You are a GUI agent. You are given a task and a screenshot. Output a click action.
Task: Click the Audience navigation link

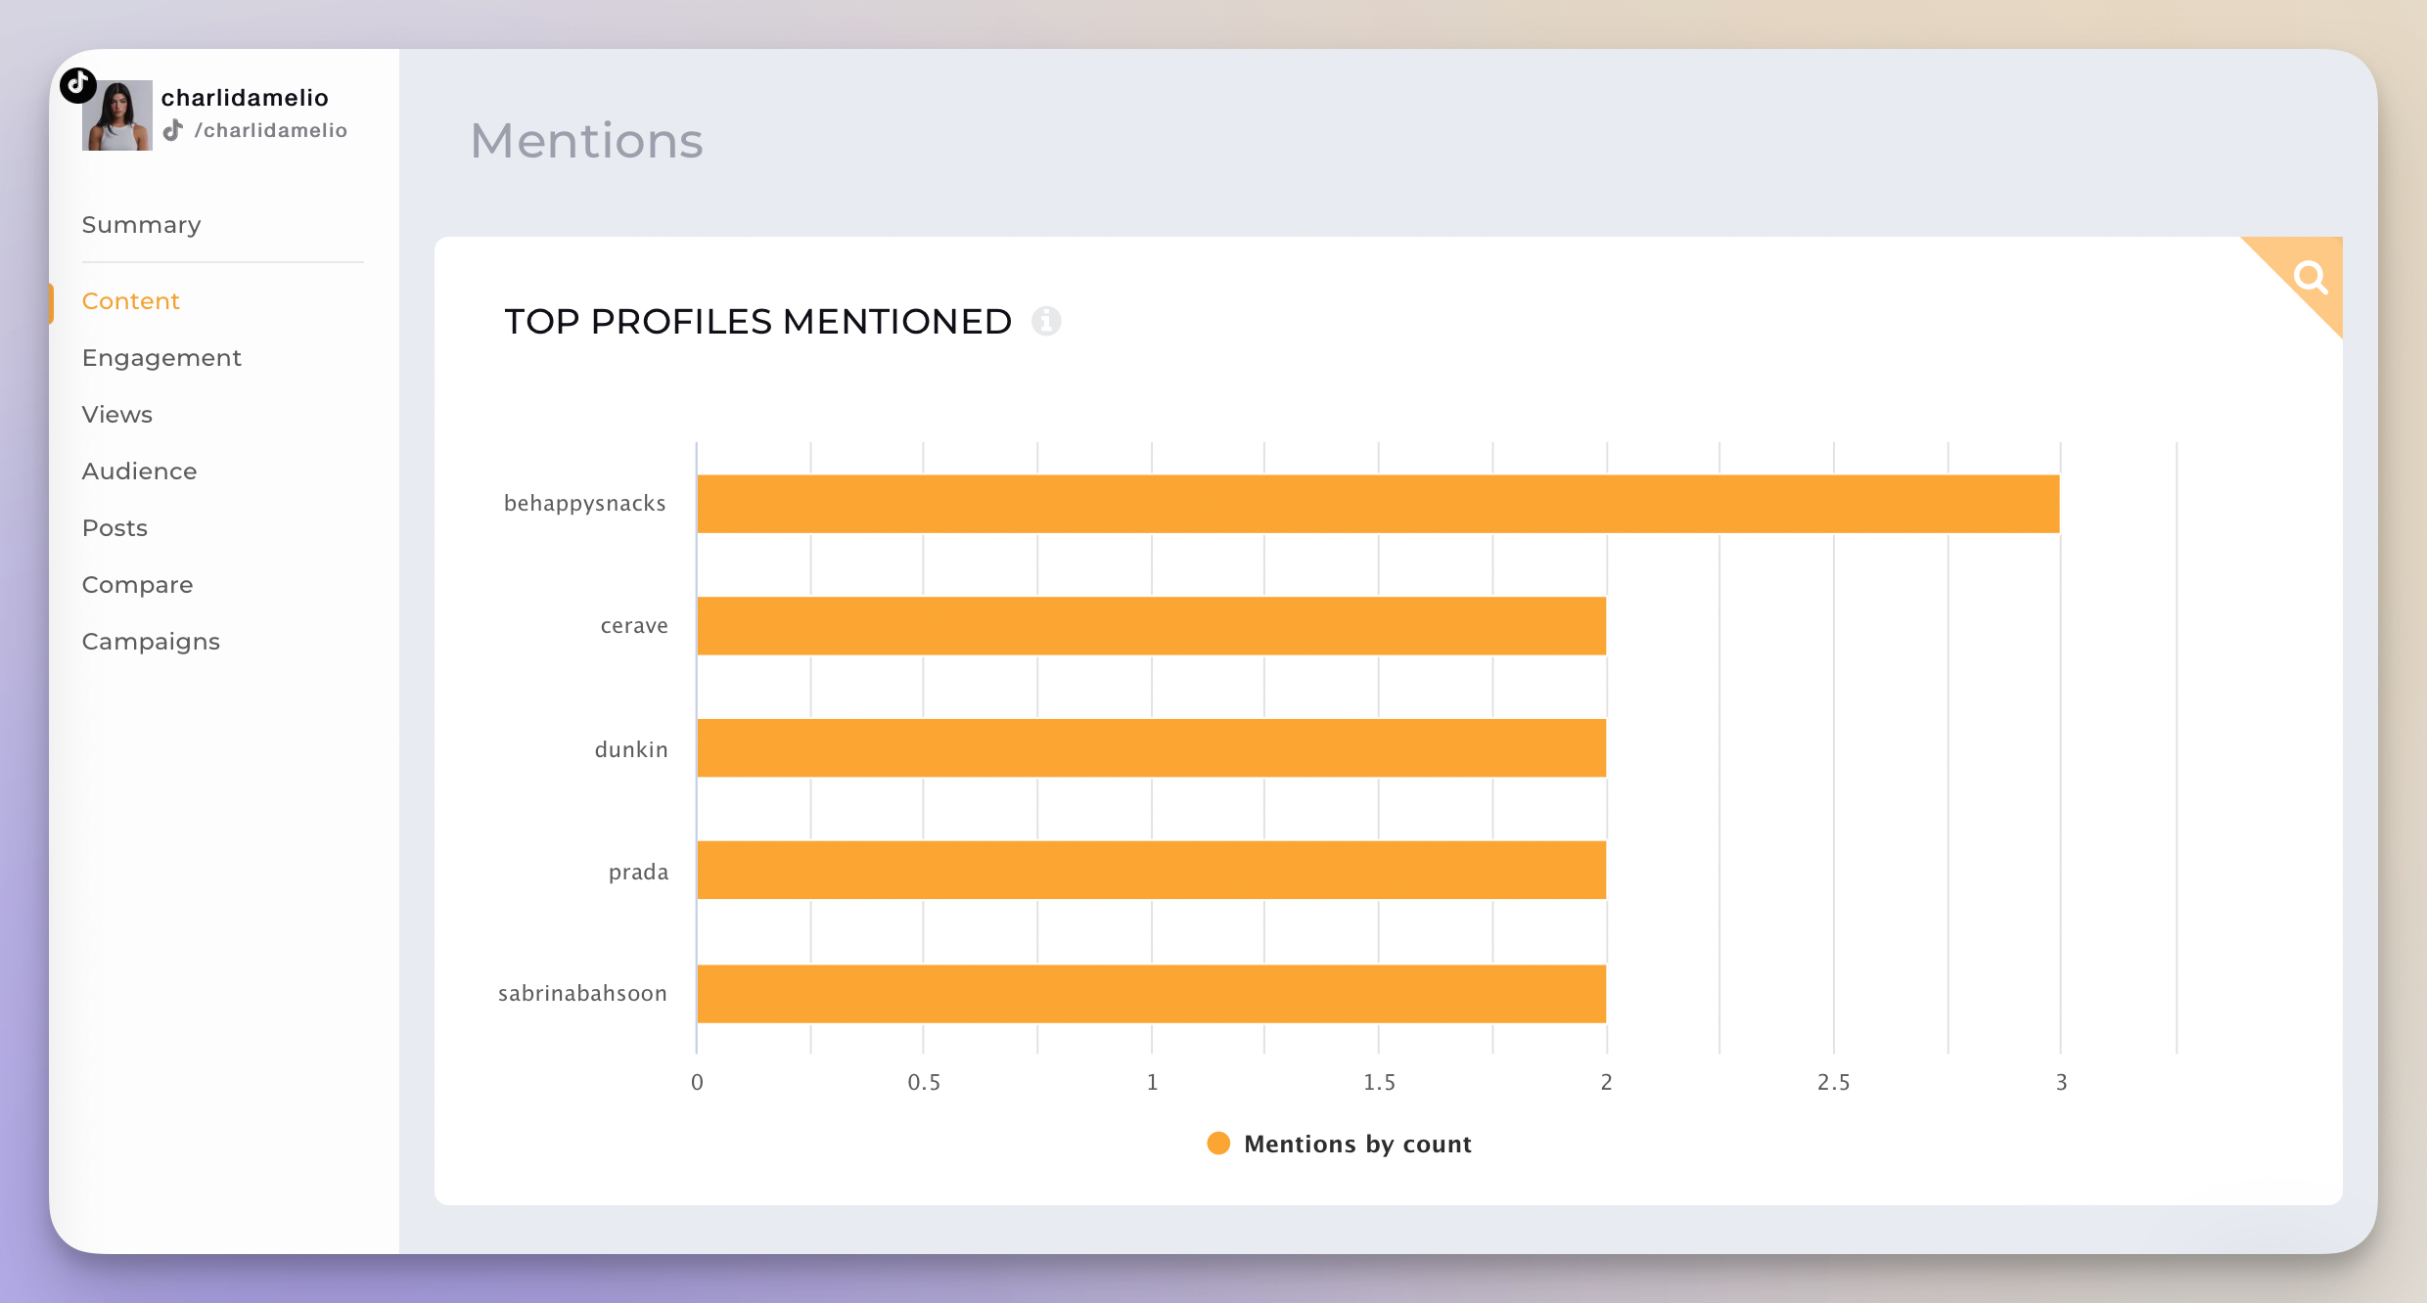point(140,471)
